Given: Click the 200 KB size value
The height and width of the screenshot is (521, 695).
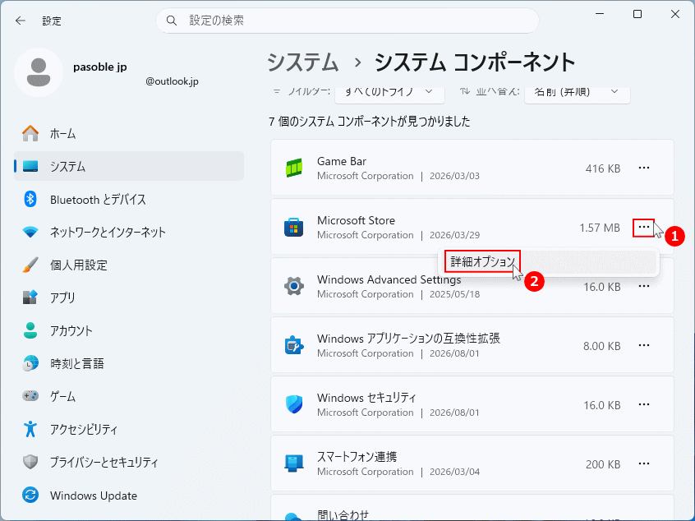Looking at the screenshot, I should point(603,464).
